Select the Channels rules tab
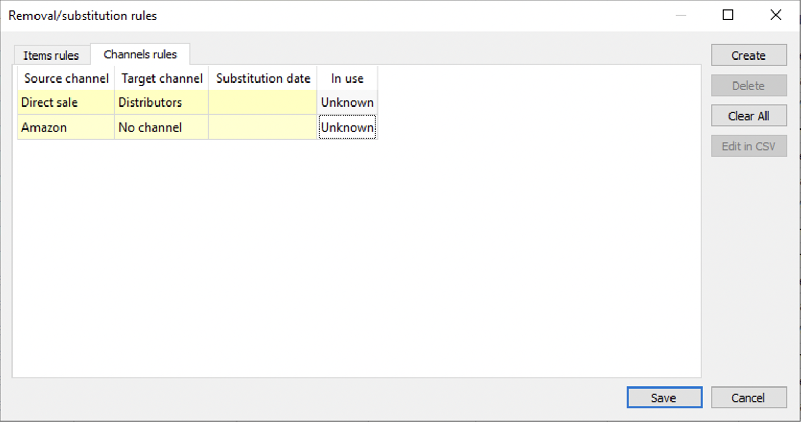The width and height of the screenshot is (801, 422). point(140,54)
